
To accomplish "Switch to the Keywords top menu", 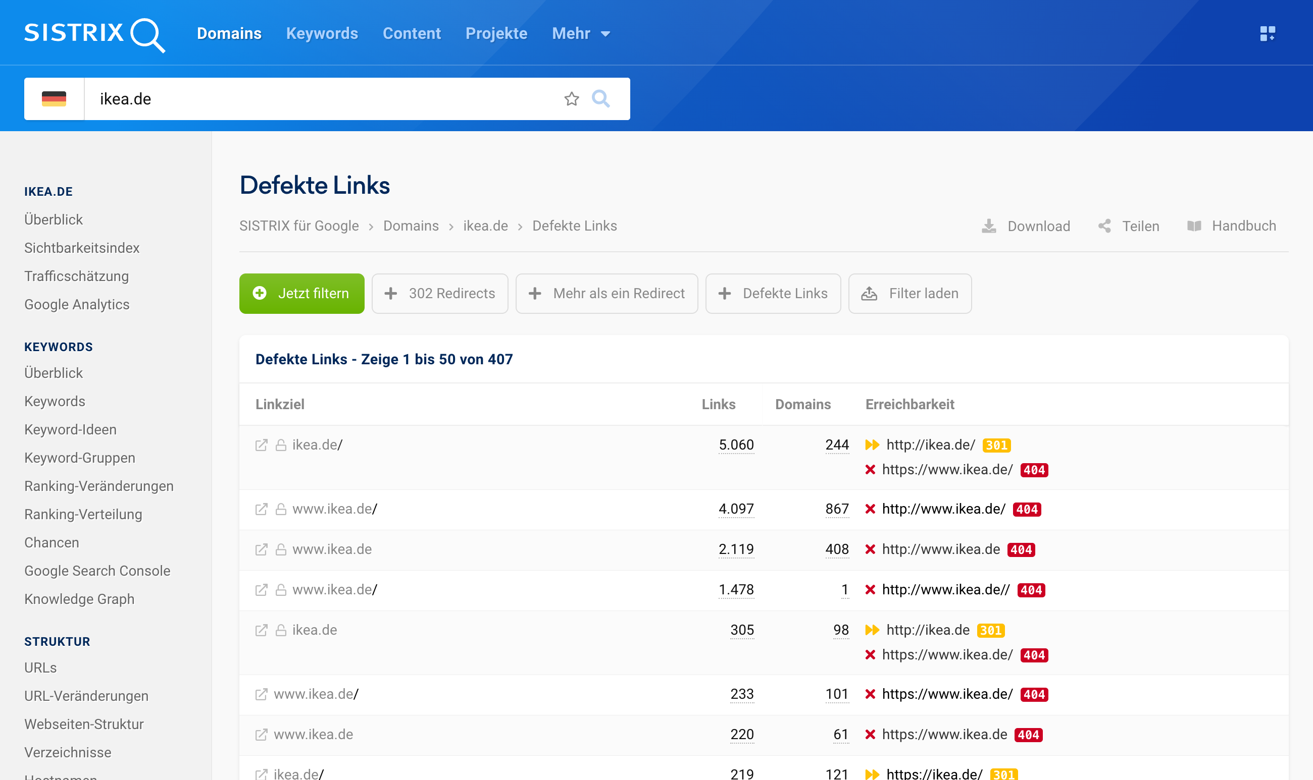I will 322,34.
